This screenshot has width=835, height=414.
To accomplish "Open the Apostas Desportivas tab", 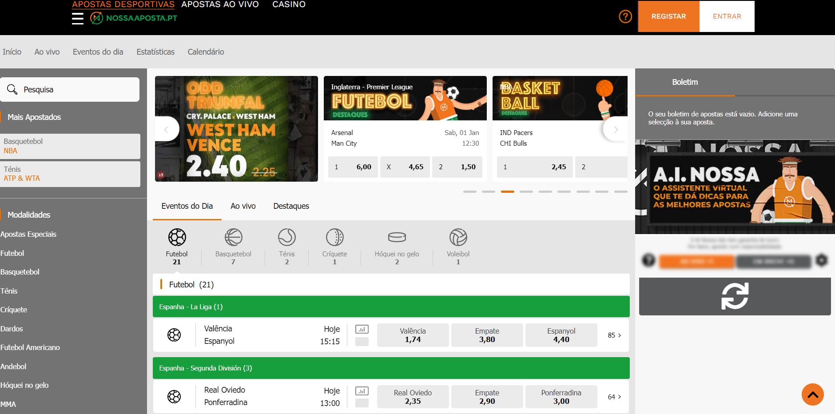I will (123, 4).
